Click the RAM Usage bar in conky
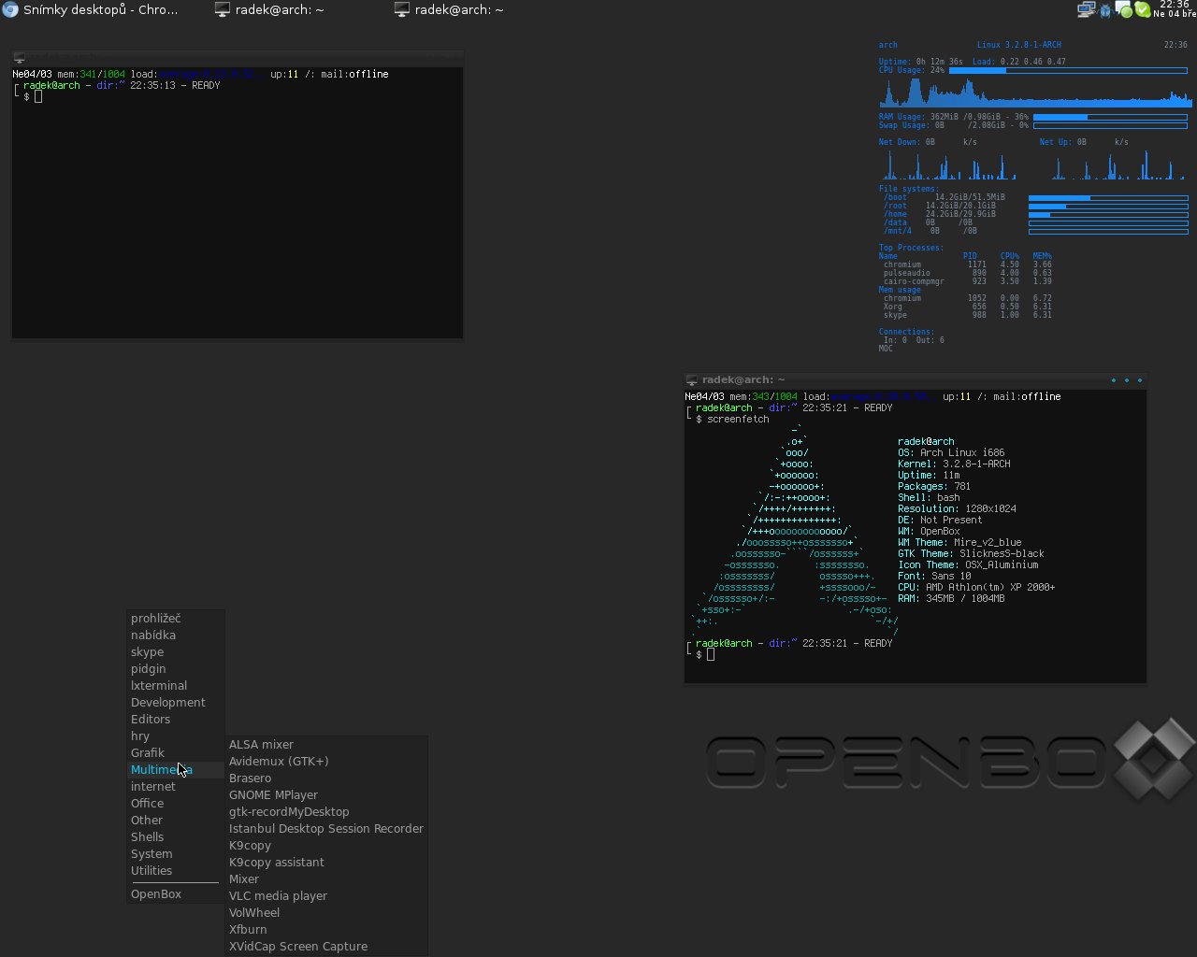Image resolution: width=1197 pixels, height=957 pixels. click(x=1110, y=117)
